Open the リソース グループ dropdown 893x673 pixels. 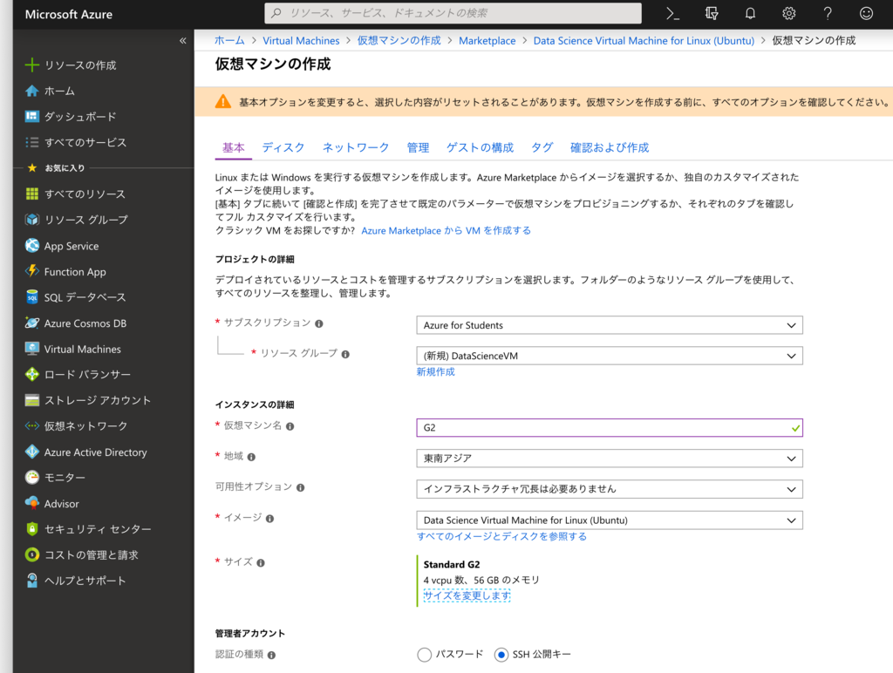pos(610,356)
